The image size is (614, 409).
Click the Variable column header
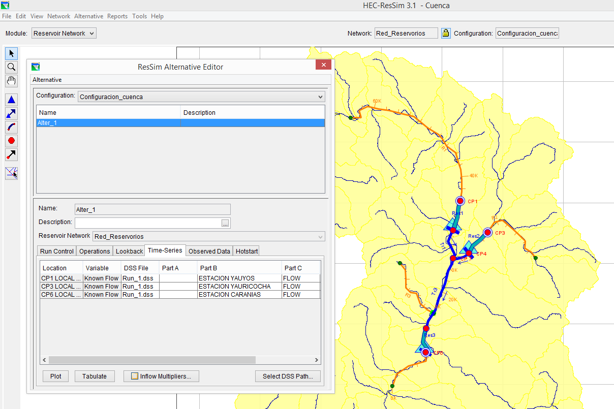click(x=102, y=268)
